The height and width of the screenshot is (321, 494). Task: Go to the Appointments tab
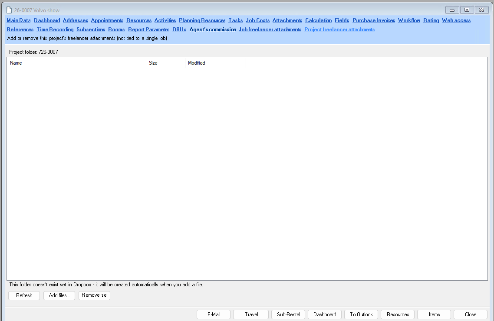(x=107, y=20)
